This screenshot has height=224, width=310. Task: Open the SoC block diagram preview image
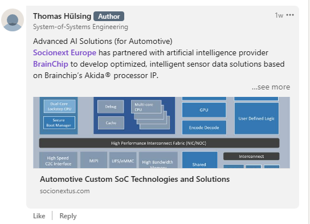click(161, 132)
